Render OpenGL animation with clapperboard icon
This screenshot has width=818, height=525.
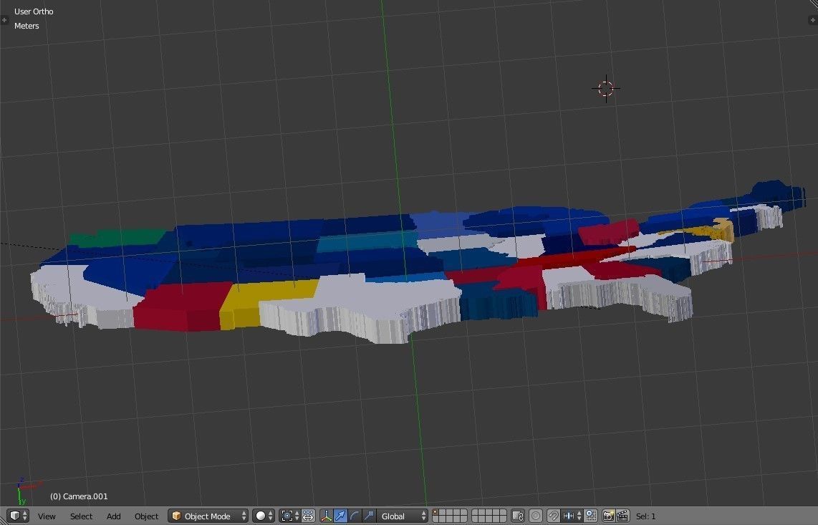pyautogui.click(x=622, y=516)
